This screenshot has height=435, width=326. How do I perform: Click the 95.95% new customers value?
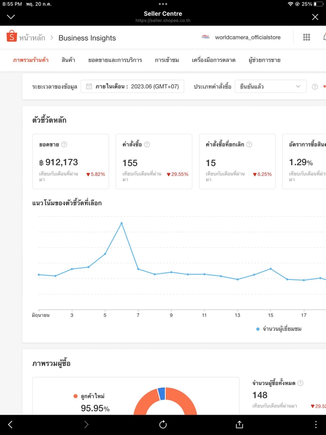click(x=95, y=408)
